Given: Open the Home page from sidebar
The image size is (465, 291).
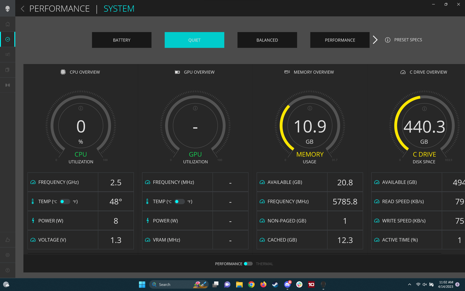Looking at the screenshot, I should tap(7, 24).
